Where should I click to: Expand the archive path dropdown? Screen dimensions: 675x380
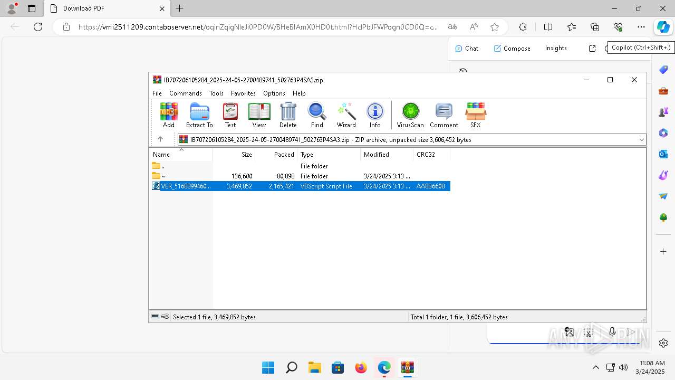coord(641,140)
